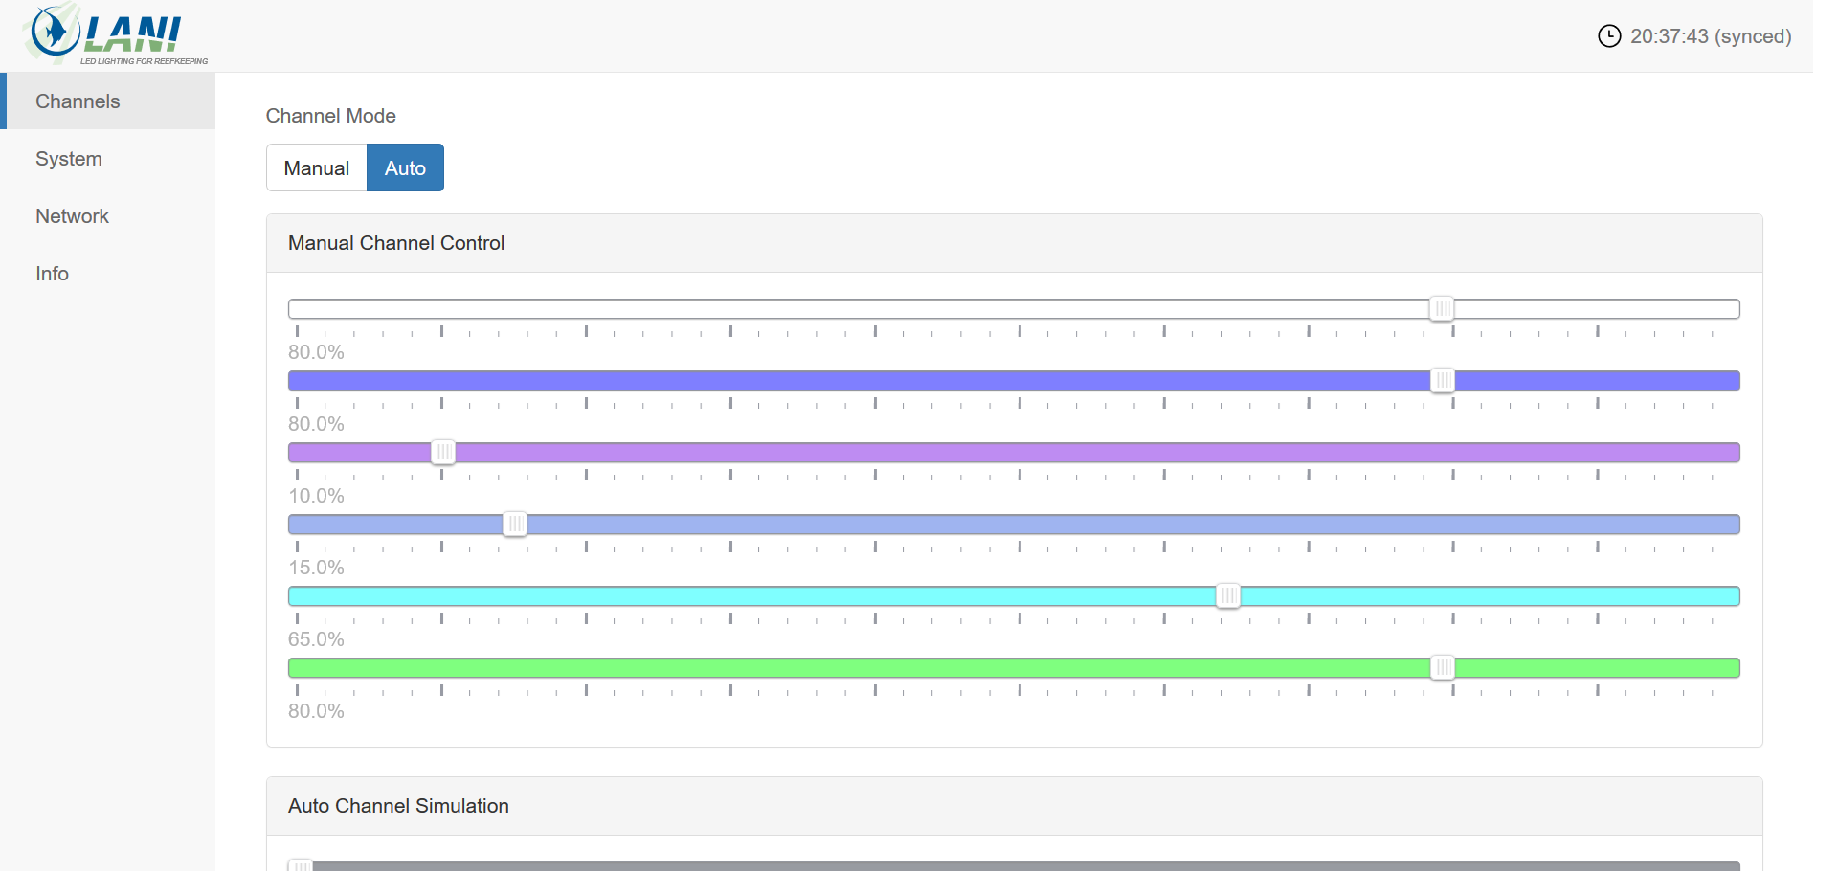The image size is (1838, 871).
Task: Click the light blue slider handle at 15%
Action: pyautogui.click(x=515, y=524)
